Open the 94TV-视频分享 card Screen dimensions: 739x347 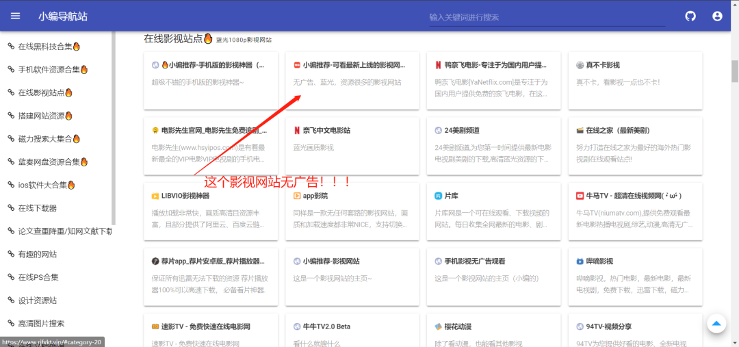coord(635,330)
